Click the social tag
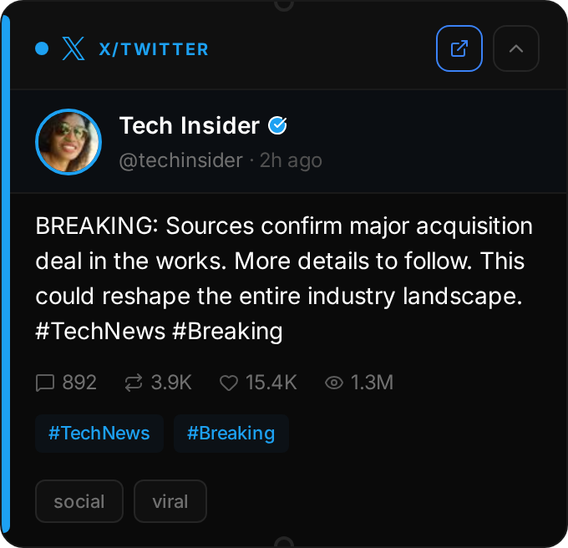The height and width of the screenshot is (548, 568). 79,502
